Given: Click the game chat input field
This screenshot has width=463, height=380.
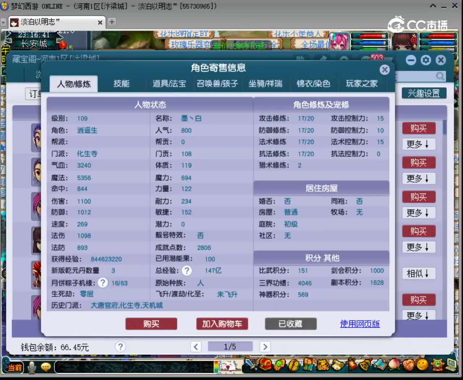Looking at the screenshot, I should coord(134,367).
